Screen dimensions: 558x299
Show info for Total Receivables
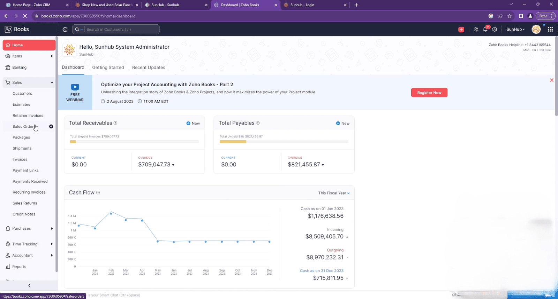click(x=115, y=123)
